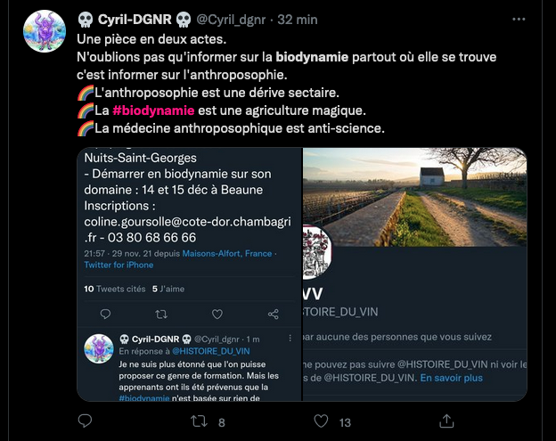Open Cyril-DGNR's profile avatar
This screenshot has height=441, width=556.
click(x=45, y=31)
